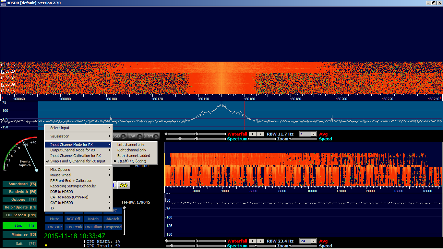The image size is (443, 249).
Task: Increase upper RBW with the right arrow
Action: pyautogui.click(x=260, y=134)
